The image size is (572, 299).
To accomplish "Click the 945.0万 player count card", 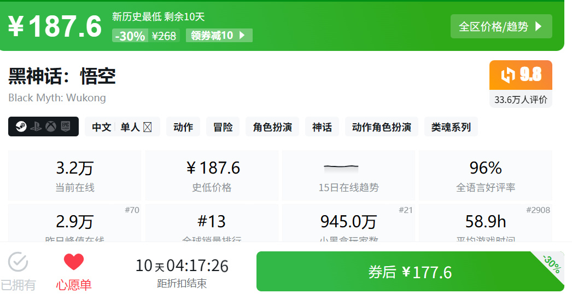I will pos(349,223).
